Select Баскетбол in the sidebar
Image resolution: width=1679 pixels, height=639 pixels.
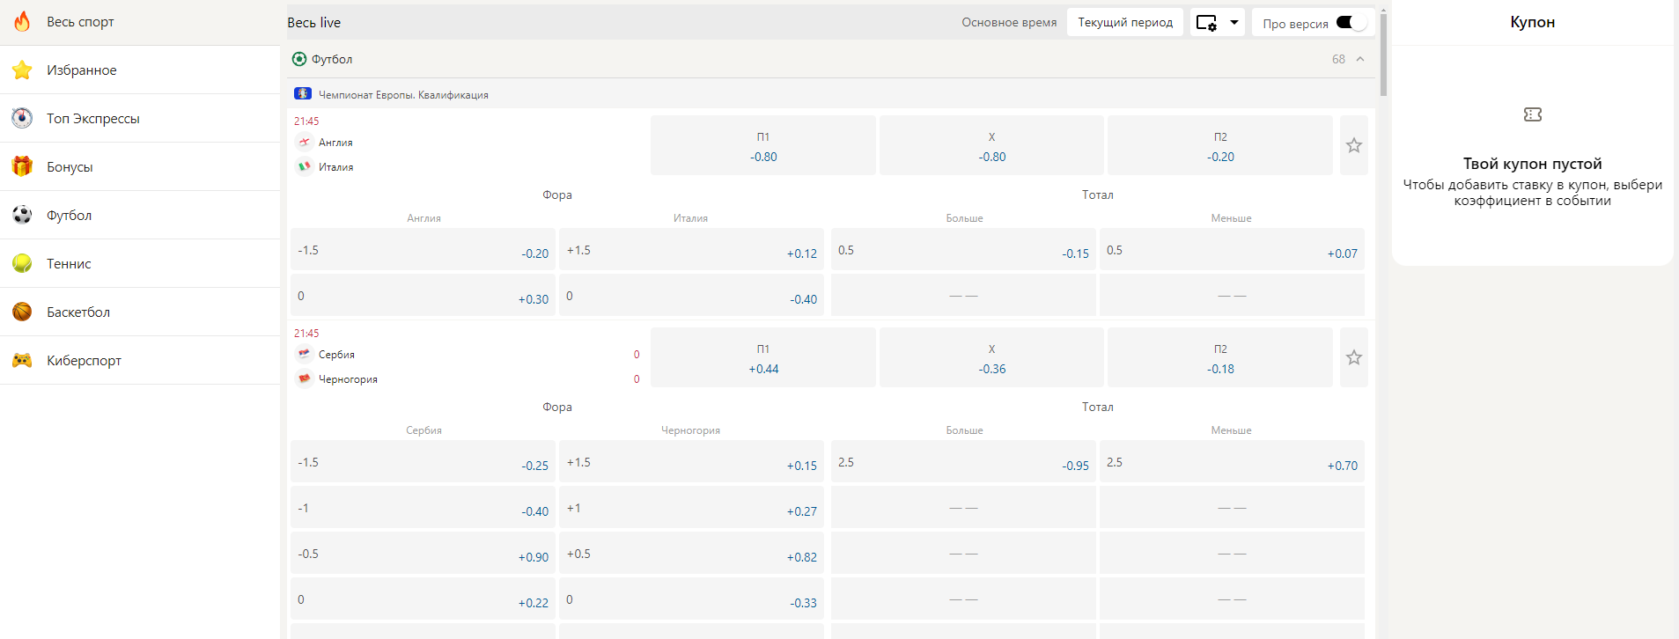[x=140, y=312]
